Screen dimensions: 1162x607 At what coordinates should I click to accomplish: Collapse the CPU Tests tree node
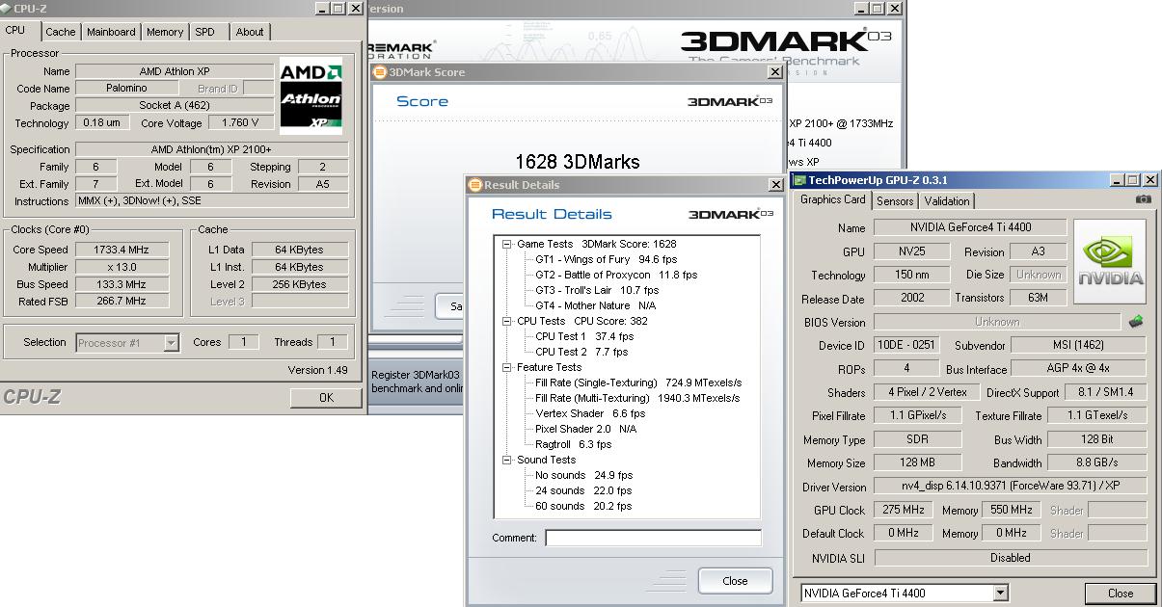tap(507, 321)
